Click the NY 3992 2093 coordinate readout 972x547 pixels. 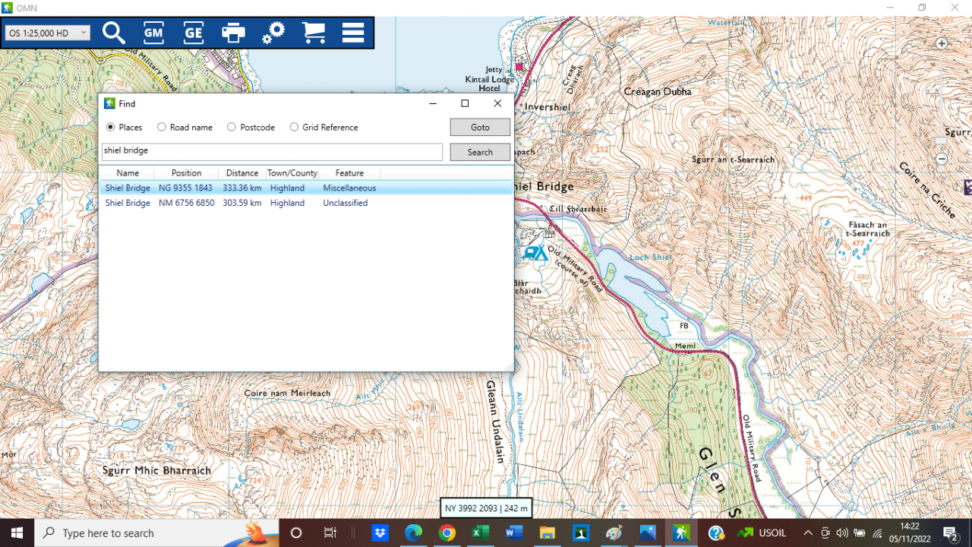point(485,507)
